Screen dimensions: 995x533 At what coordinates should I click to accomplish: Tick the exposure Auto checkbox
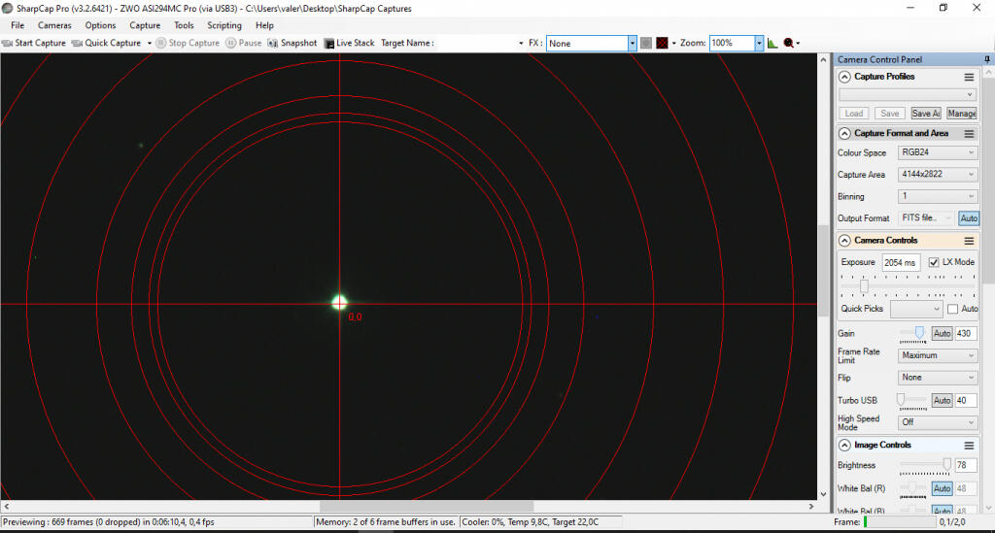[952, 309]
